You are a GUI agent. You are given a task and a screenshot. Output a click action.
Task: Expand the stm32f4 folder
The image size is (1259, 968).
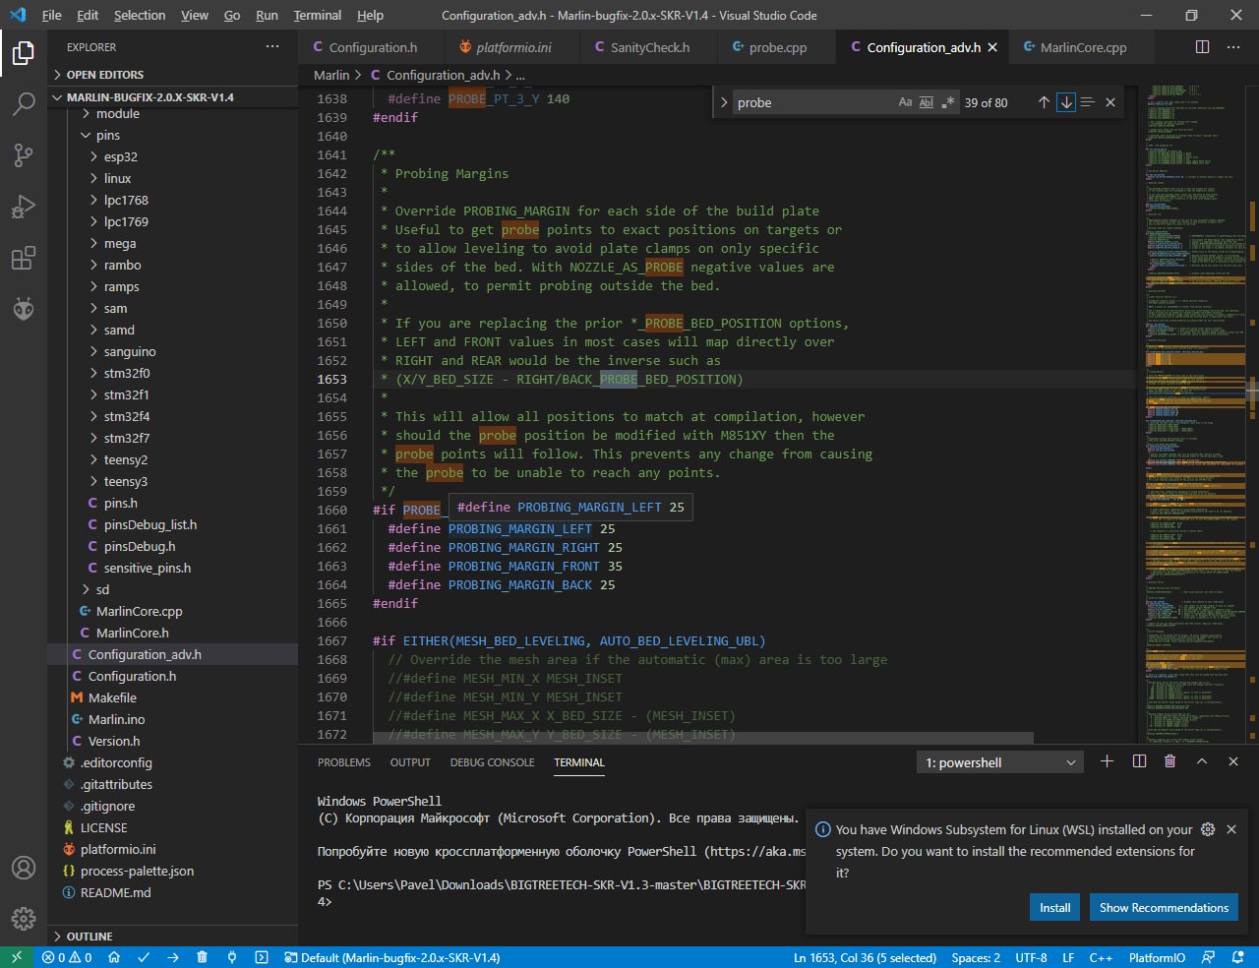pyautogui.click(x=172, y=417)
